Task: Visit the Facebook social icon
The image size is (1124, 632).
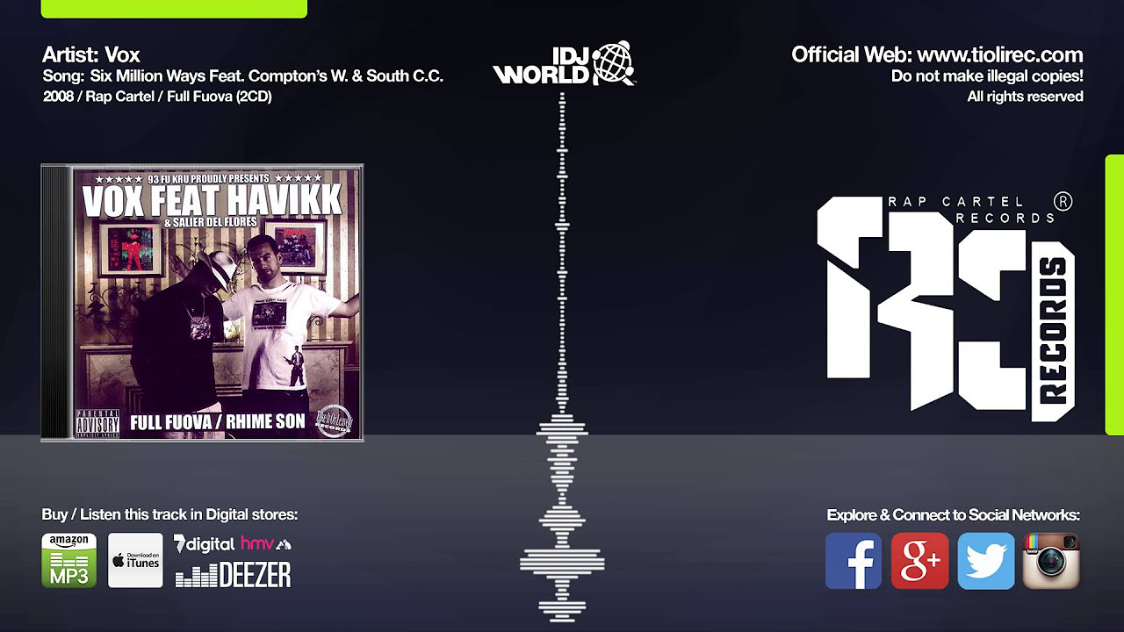Action: tap(854, 561)
